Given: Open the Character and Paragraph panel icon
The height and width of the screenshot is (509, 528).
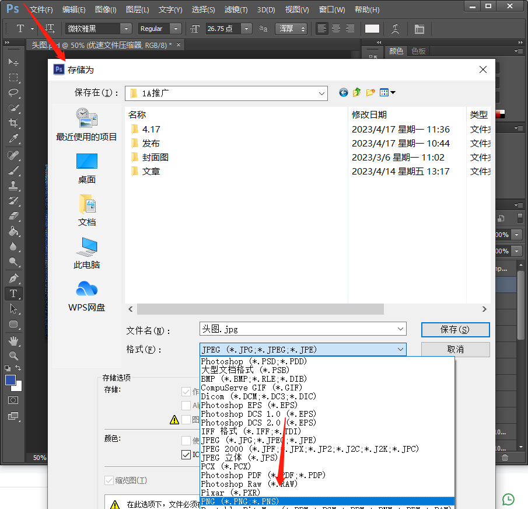Looking at the screenshot, I should click(x=419, y=29).
